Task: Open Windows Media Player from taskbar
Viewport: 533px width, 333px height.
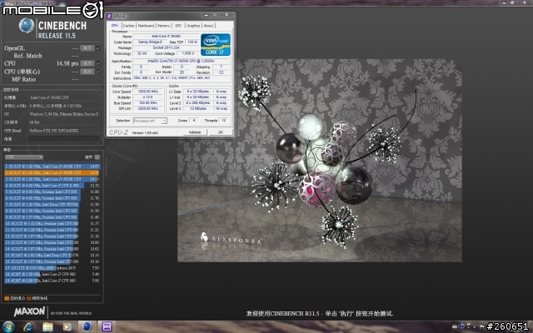Action: [x=67, y=327]
